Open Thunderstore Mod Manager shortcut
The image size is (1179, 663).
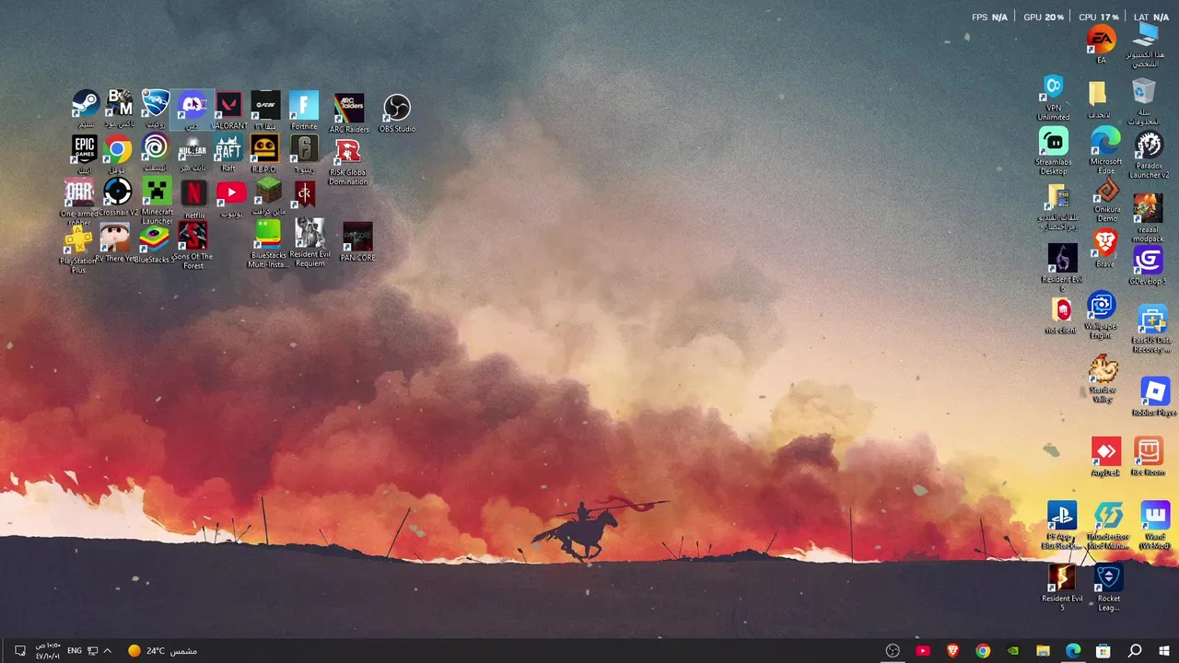click(x=1108, y=526)
